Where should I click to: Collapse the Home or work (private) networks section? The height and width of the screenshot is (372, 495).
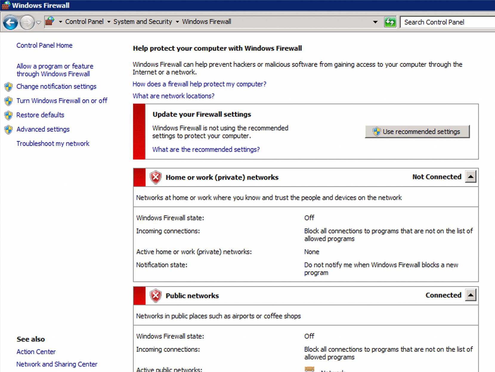click(x=471, y=176)
